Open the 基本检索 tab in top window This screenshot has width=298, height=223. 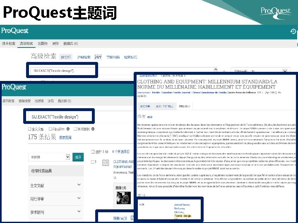click(9, 43)
